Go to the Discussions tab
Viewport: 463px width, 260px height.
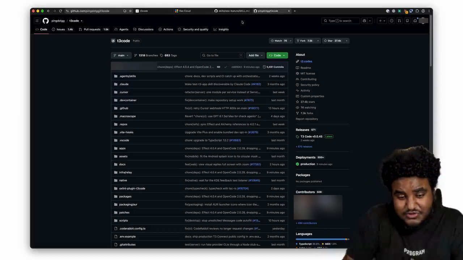143,29
